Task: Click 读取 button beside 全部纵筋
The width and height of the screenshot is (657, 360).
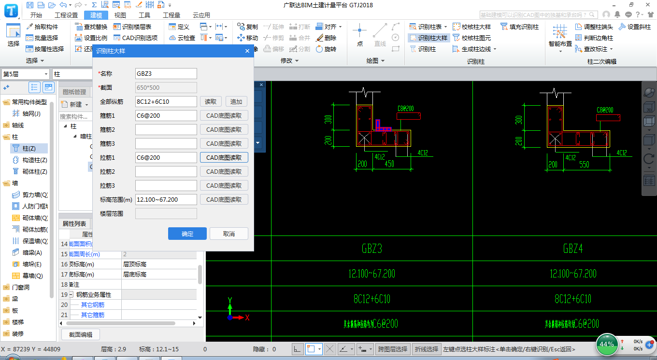Action: point(211,101)
